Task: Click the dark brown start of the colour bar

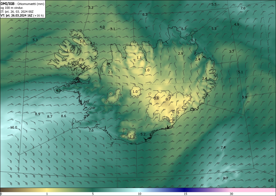Action: point(4,190)
